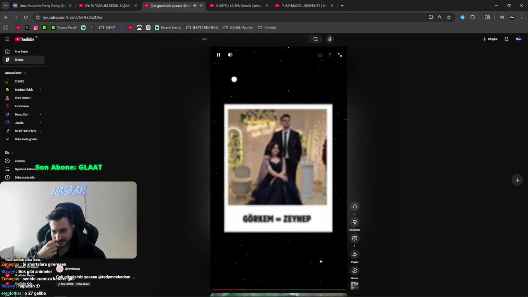The width and height of the screenshot is (528, 297).
Task: Open the YouTube account avatar menu
Action: (x=519, y=39)
